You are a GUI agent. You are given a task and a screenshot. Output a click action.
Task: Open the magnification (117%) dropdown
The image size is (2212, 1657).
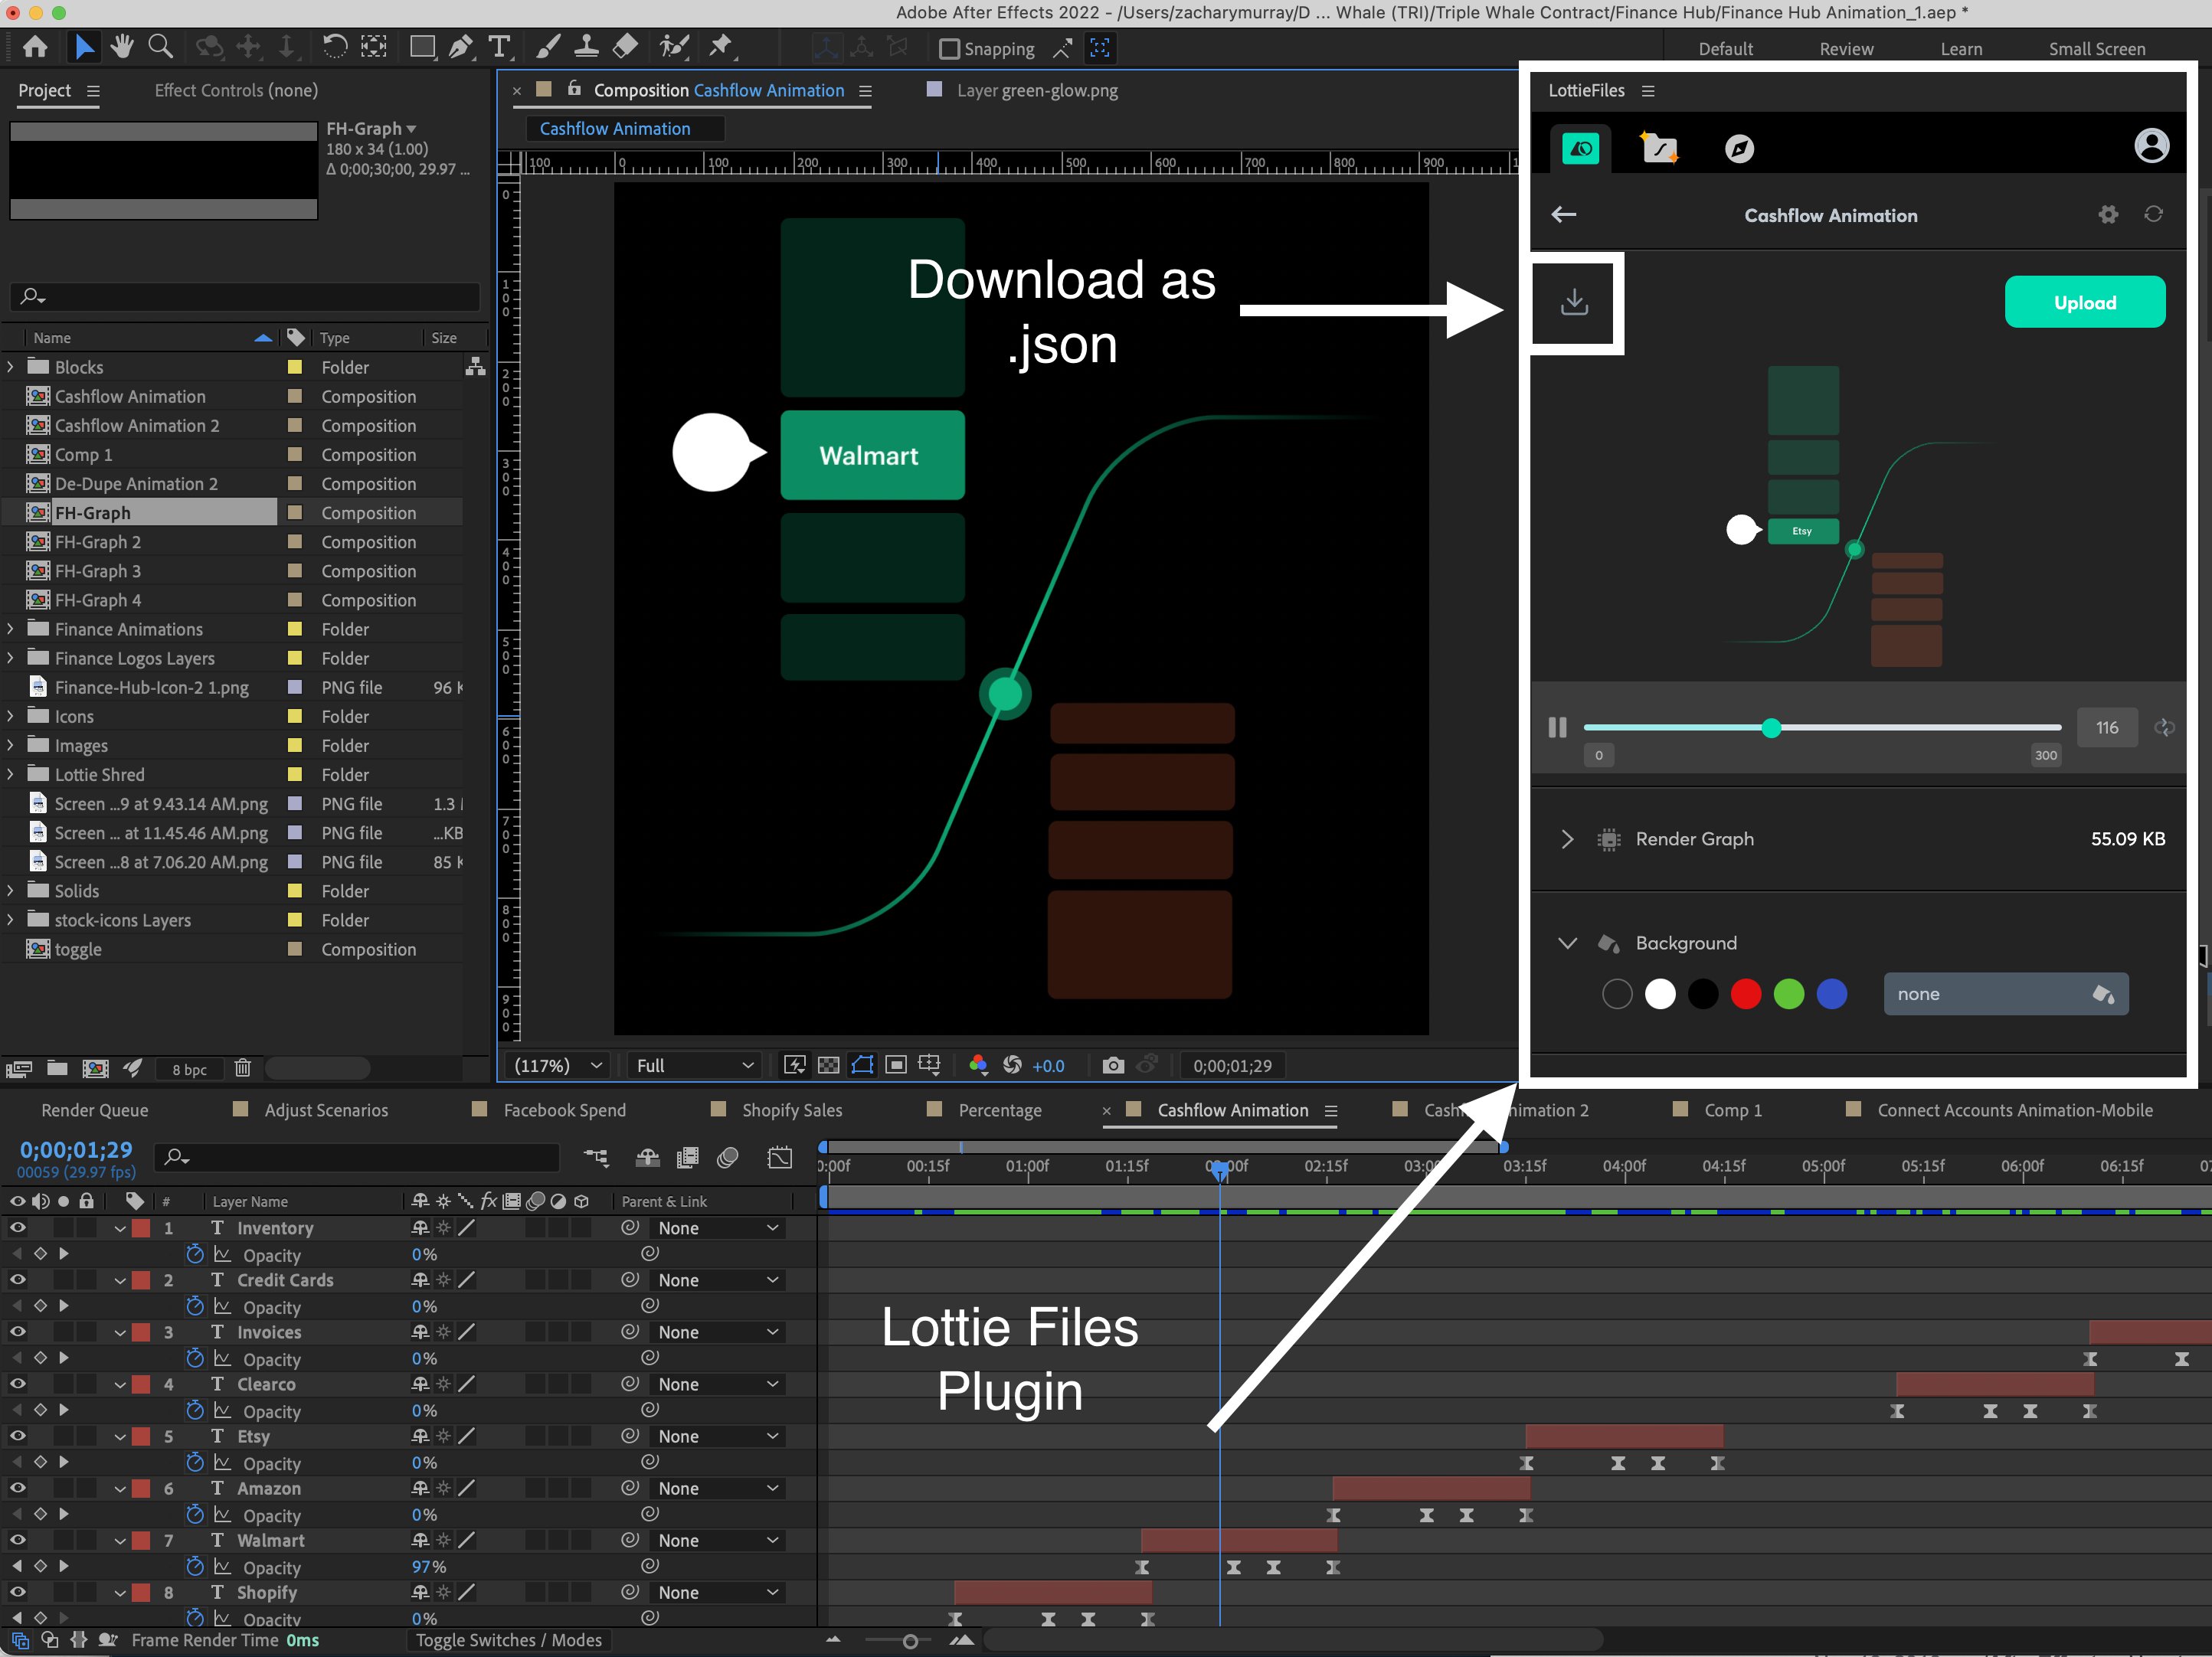click(557, 1065)
